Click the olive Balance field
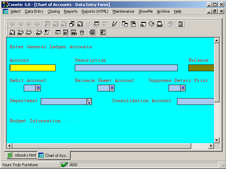Screen dimensions: 226x169 [201, 68]
